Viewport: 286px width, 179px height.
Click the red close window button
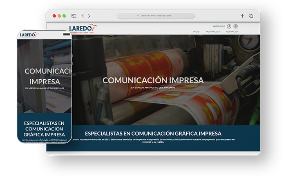coord(54,16)
